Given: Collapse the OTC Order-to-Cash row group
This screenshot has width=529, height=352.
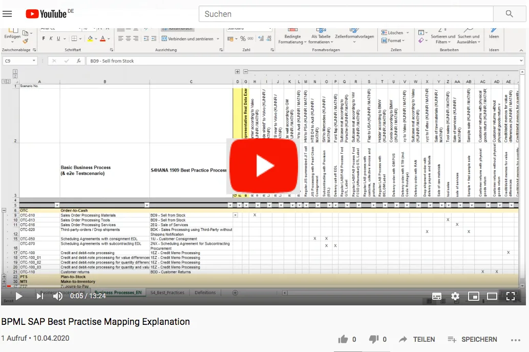Looking at the screenshot, I should coord(4,210).
